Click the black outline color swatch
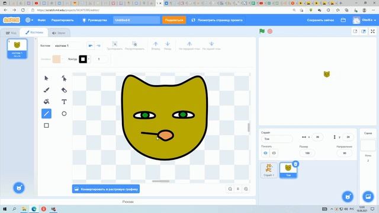Image resolution: width=379 pixels, height=213 pixels. tap(83, 59)
